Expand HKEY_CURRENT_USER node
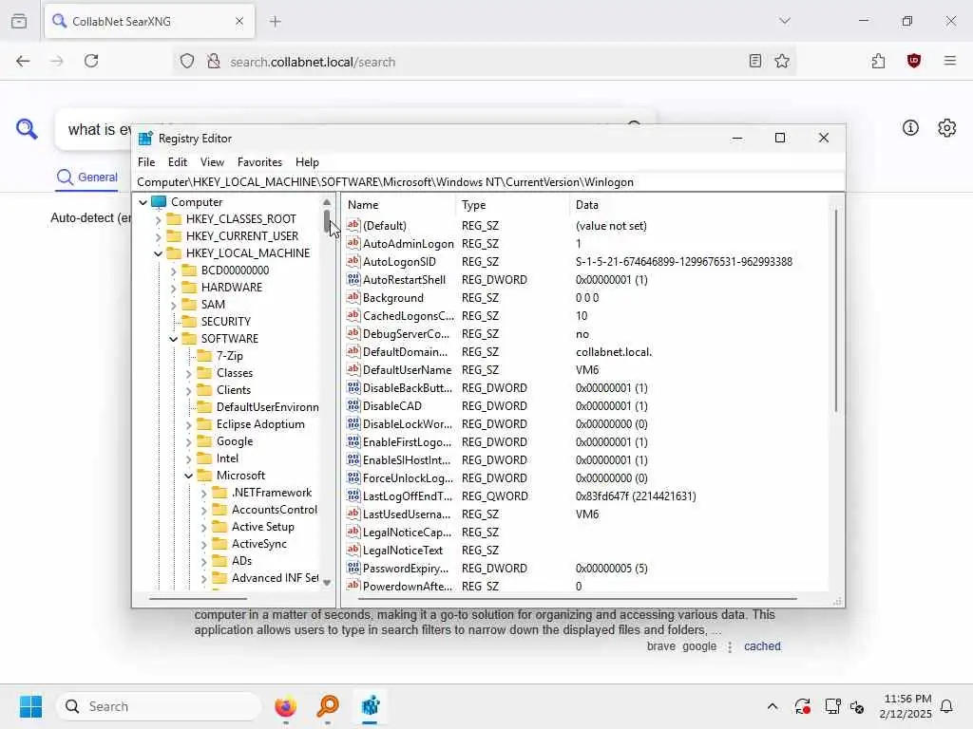The image size is (973, 729). click(x=158, y=236)
